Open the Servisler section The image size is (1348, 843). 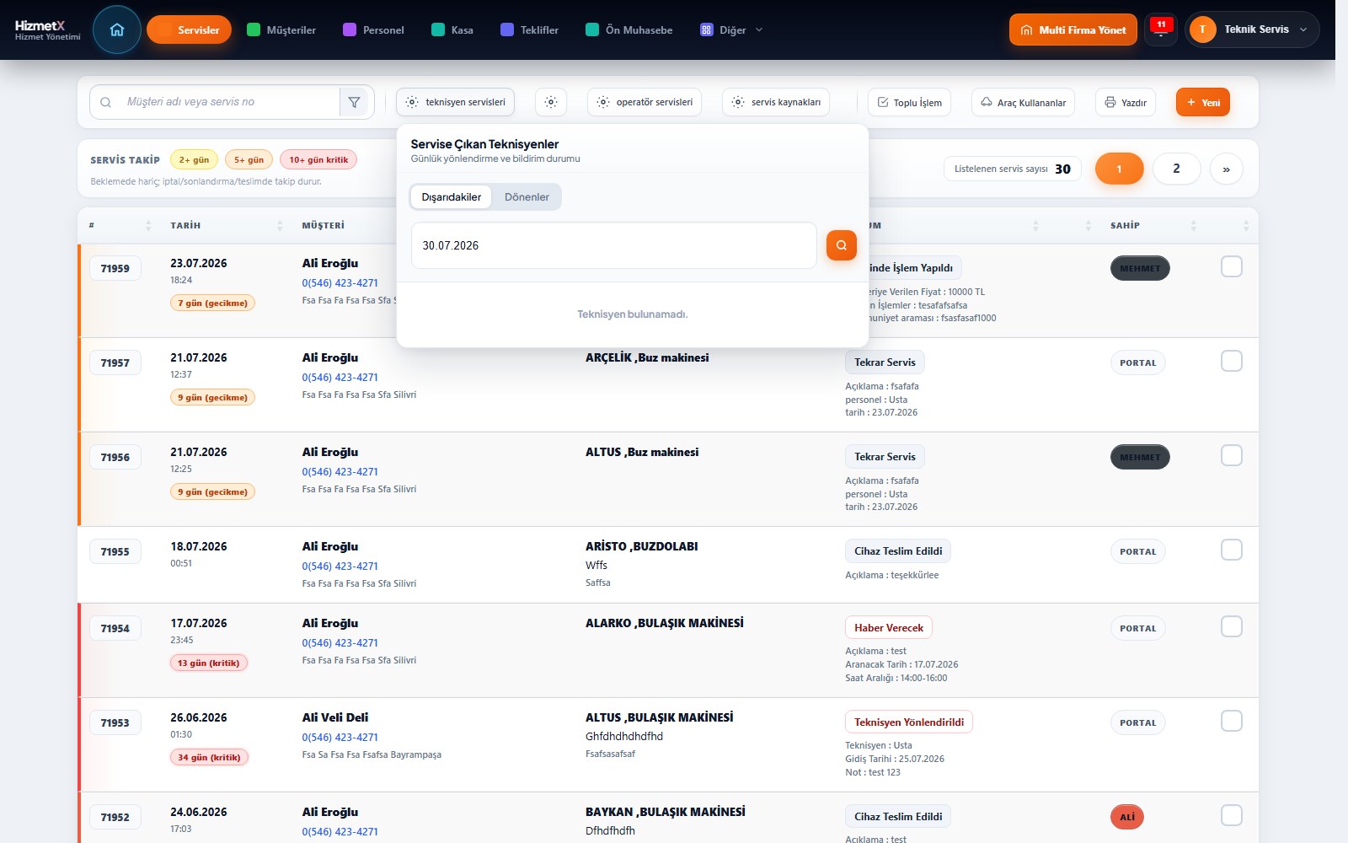(189, 30)
